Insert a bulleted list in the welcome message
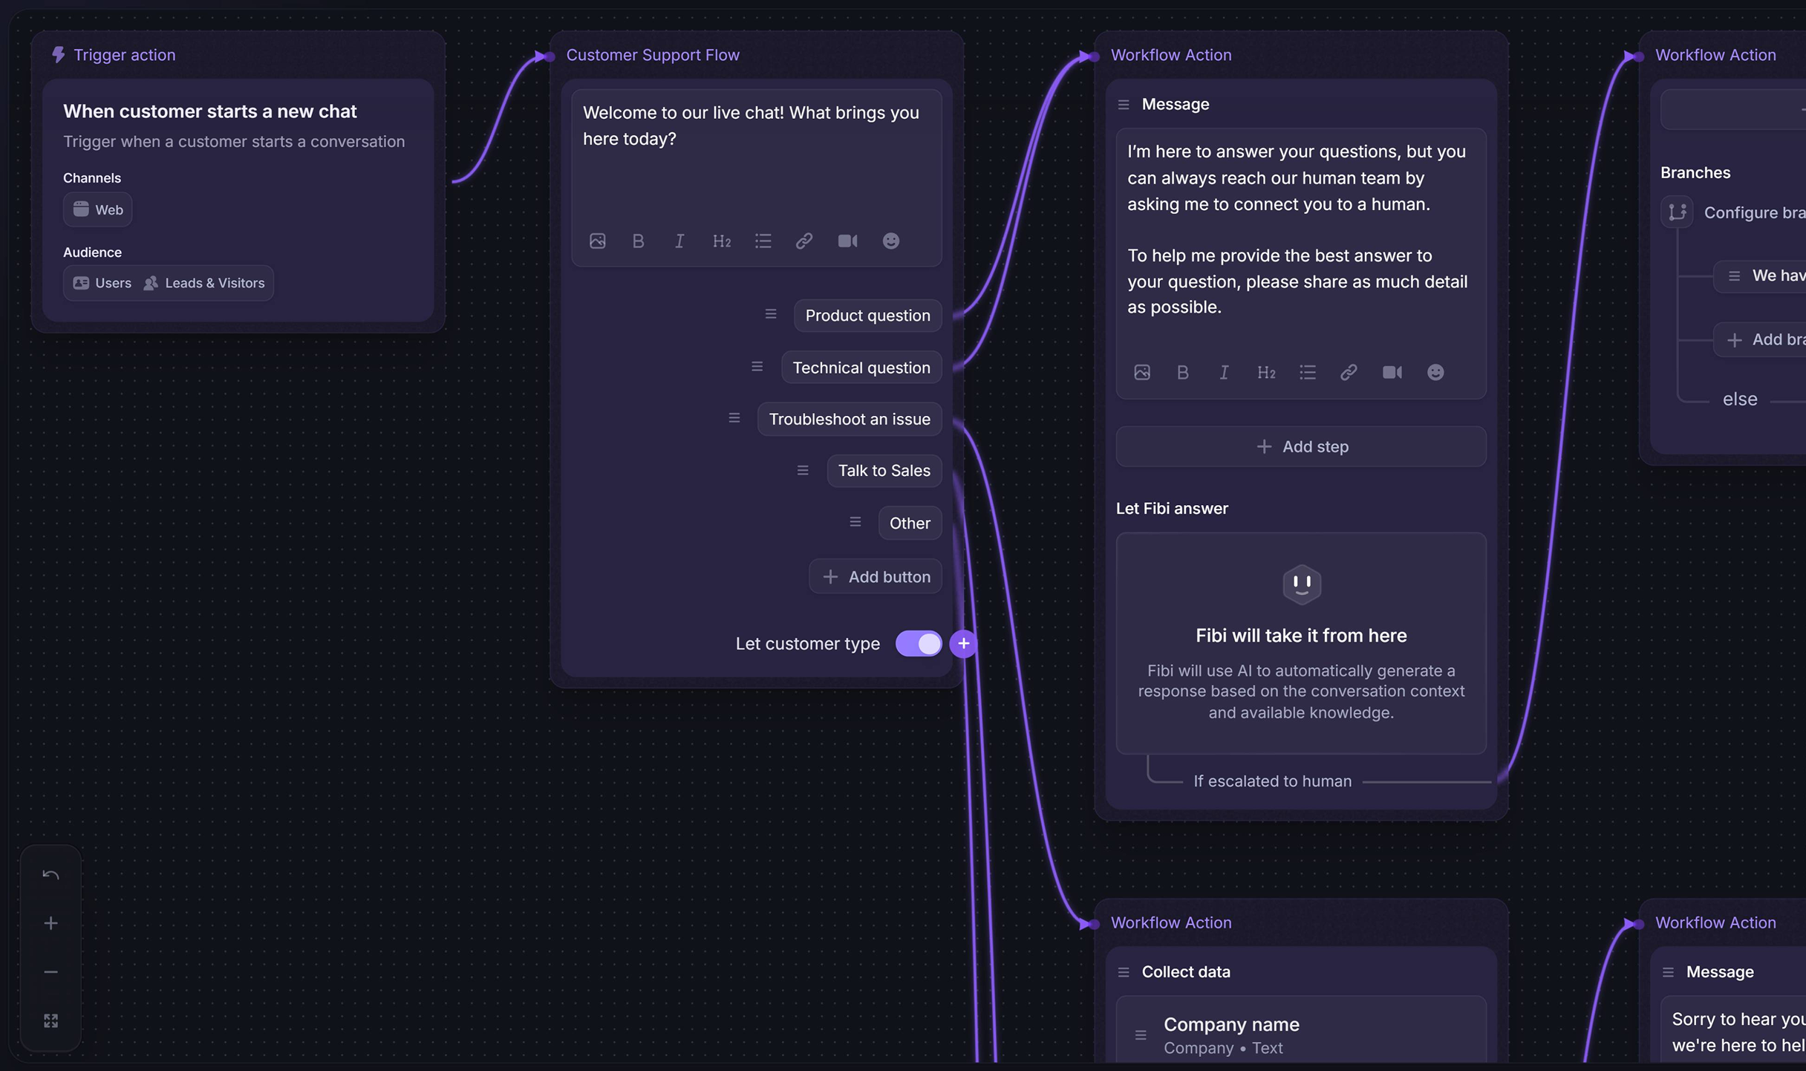1806x1071 pixels. click(x=763, y=241)
